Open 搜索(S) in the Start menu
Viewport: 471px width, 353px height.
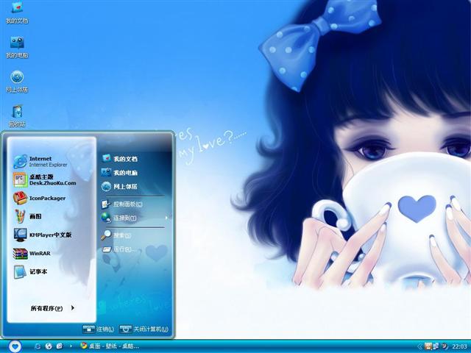click(x=116, y=235)
